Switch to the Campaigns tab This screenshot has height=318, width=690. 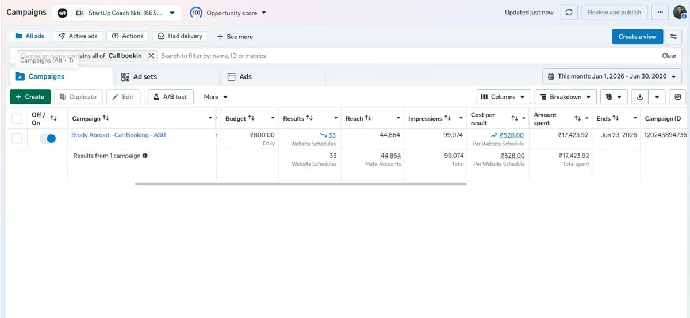tap(61, 76)
